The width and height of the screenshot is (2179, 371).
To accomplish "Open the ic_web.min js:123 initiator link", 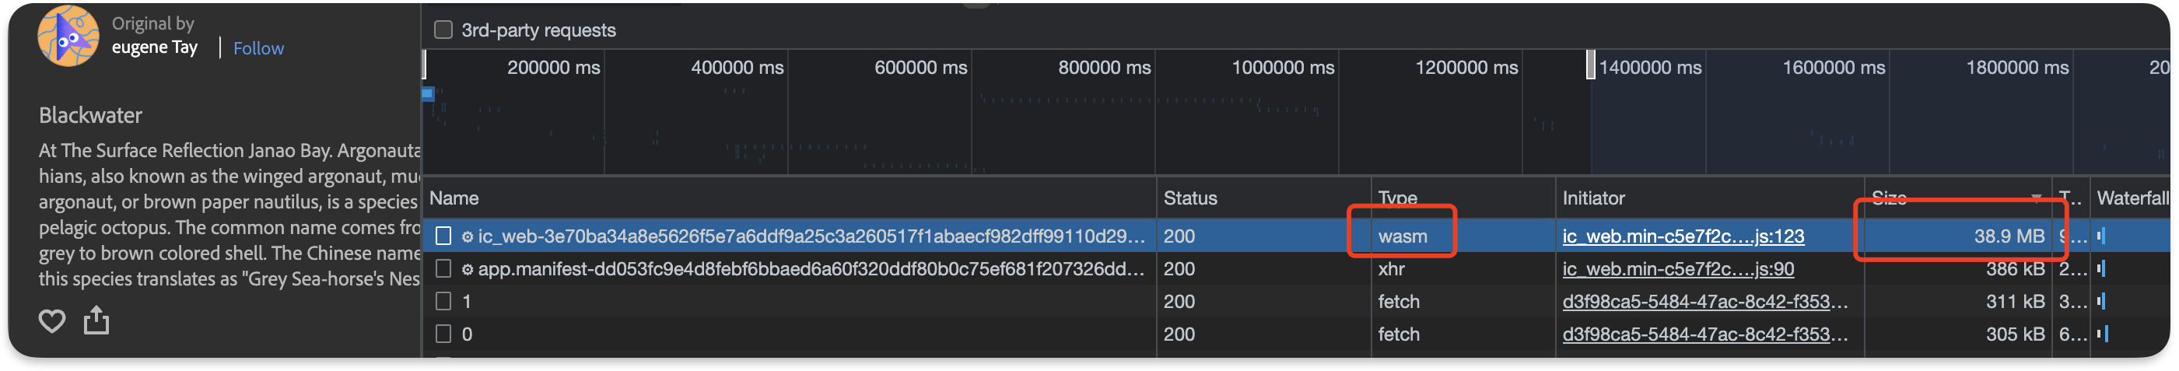I will click(x=1683, y=236).
